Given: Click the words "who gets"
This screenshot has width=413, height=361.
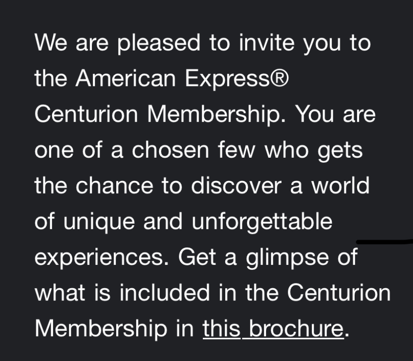Looking at the screenshot, I should point(314,150).
